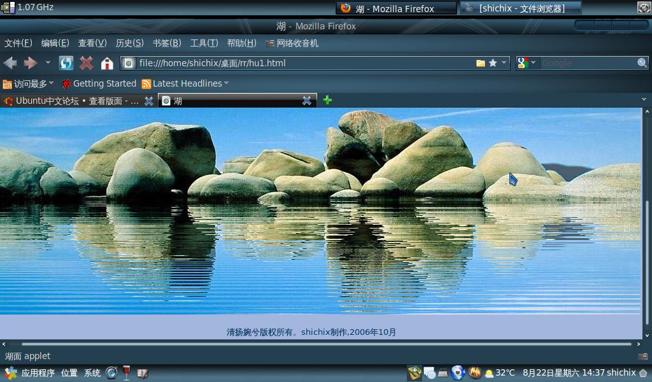Image resolution: width=652 pixels, height=382 pixels.
Task: Close the 湖 tab
Action: 306,101
